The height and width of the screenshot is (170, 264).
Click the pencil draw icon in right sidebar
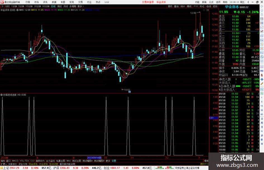[x=262, y=83]
